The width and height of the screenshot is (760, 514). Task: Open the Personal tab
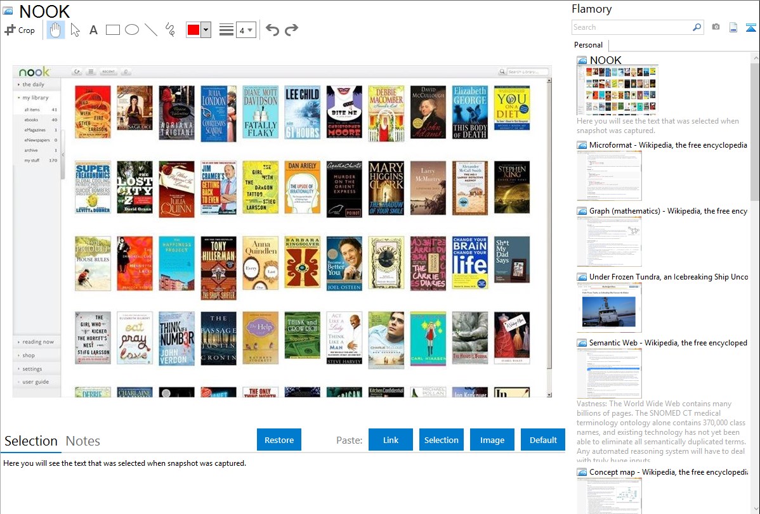589,44
